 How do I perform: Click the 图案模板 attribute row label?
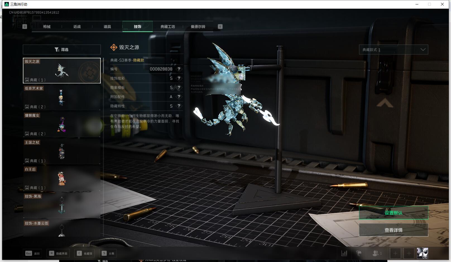pyautogui.click(x=117, y=87)
